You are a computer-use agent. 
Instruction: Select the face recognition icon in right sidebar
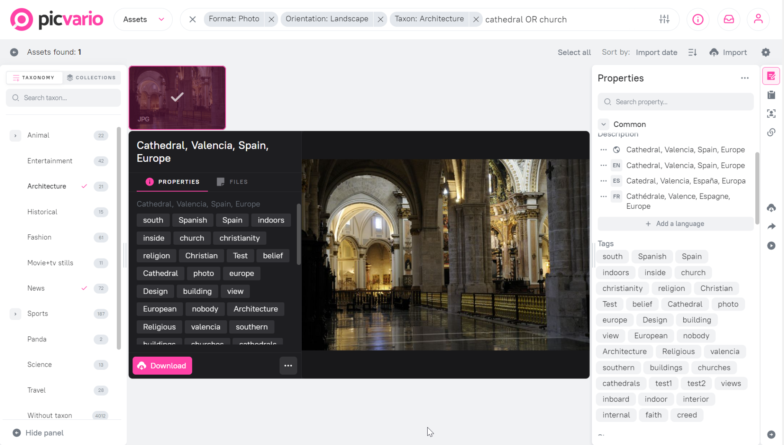[771, 113]
